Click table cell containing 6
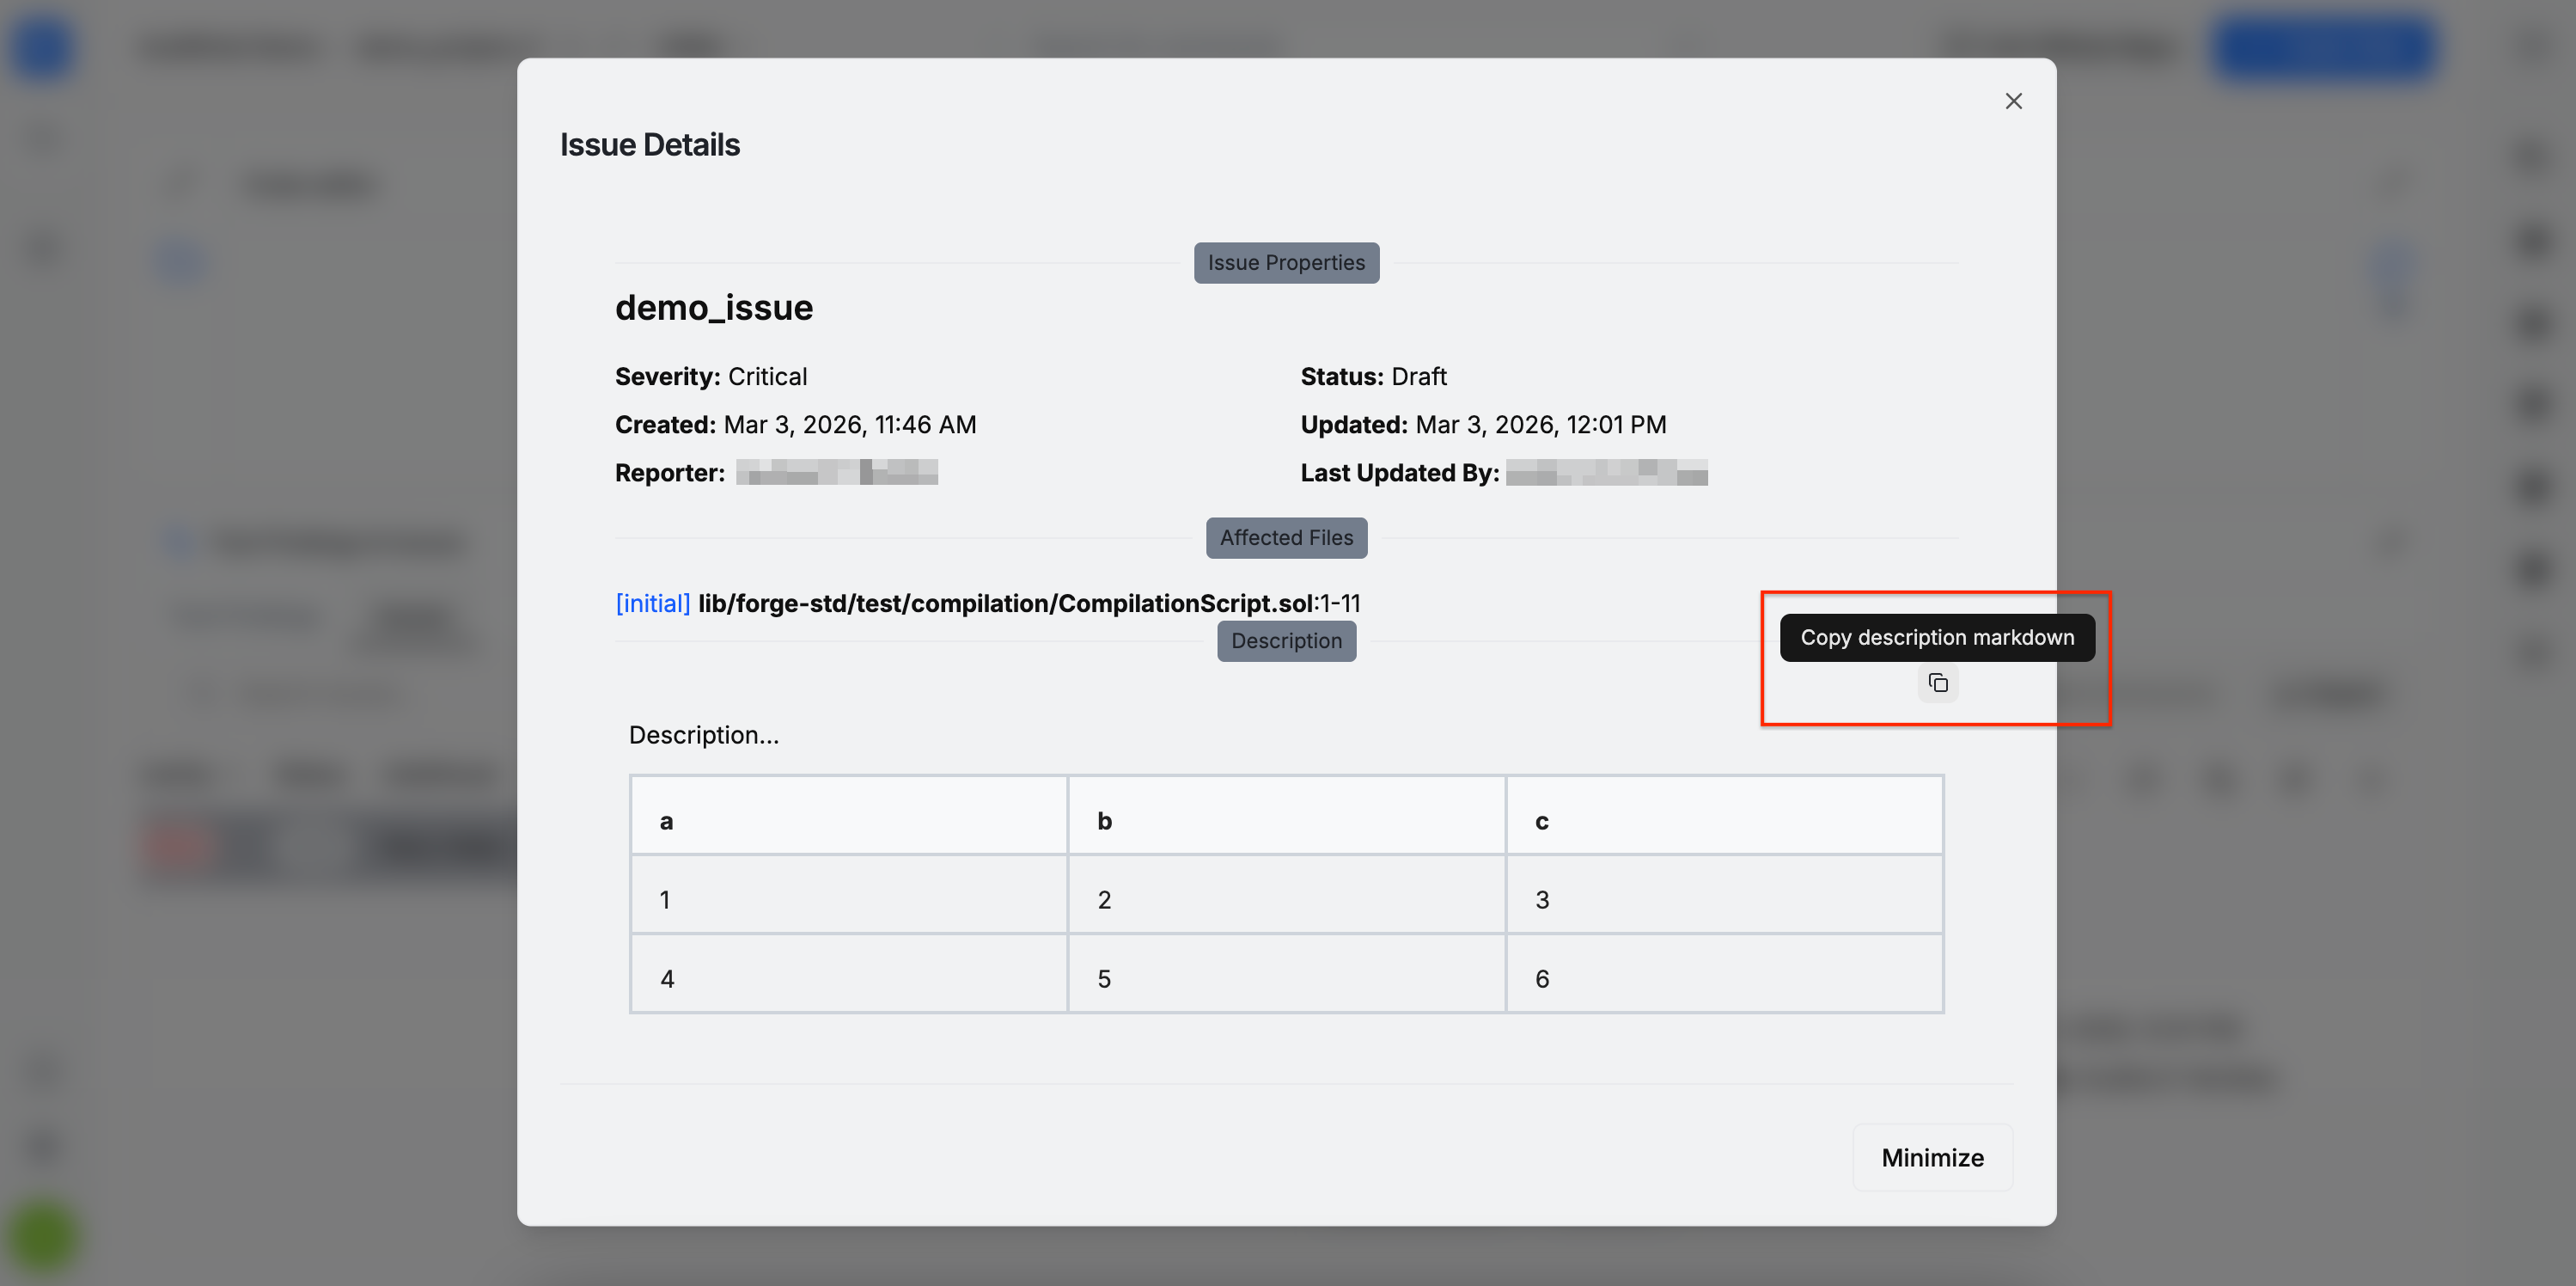This screenshot has height=1286, width=2576. click(1723, 979)
